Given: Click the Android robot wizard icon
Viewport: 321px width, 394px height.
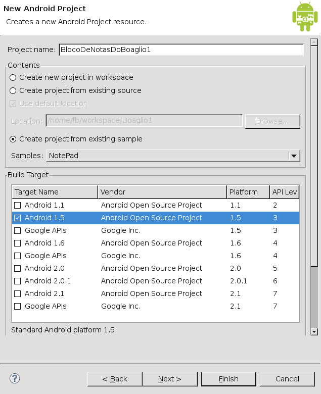Looking at the screenshot, I should pos(305,17).
